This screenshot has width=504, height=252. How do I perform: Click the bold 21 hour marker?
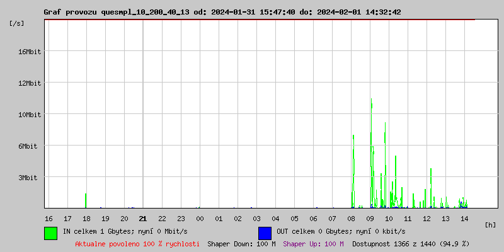pyautogui.click(x=143, y=219)
